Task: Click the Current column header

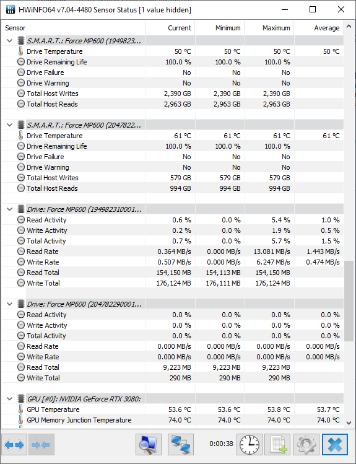Action: tap(170, 28)
